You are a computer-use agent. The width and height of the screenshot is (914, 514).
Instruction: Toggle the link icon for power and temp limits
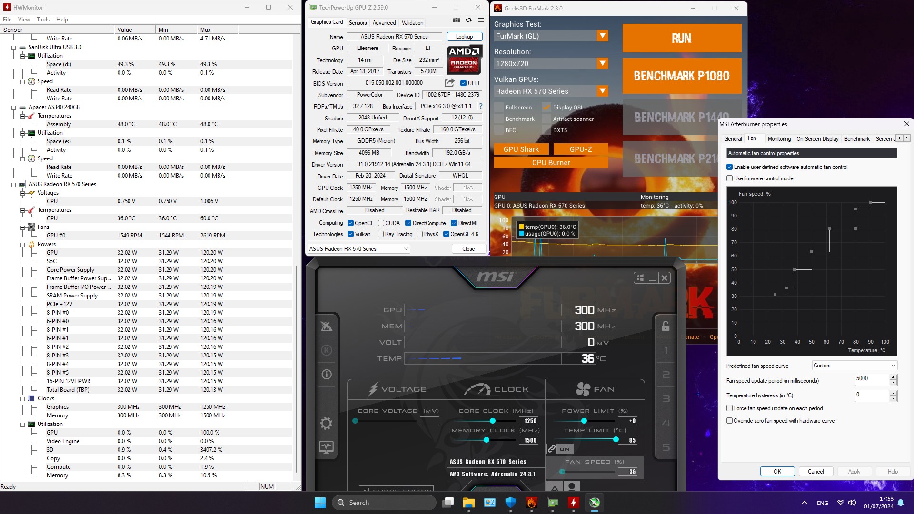coord(551,449)
